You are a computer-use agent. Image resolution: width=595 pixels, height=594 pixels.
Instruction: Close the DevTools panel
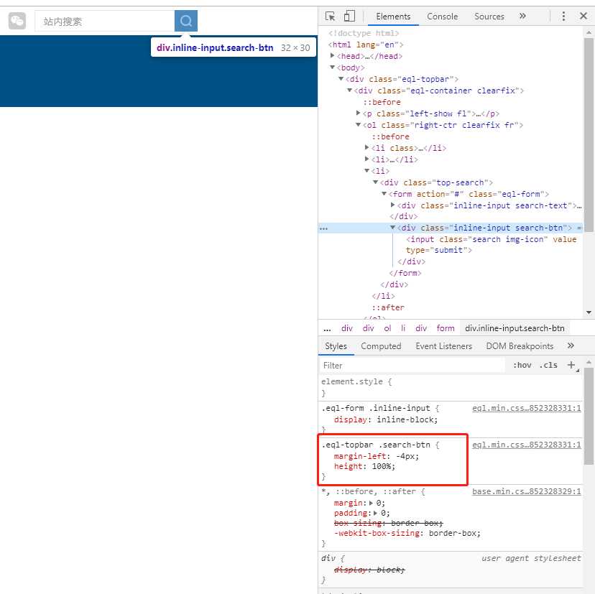click(x=584, y=16)
